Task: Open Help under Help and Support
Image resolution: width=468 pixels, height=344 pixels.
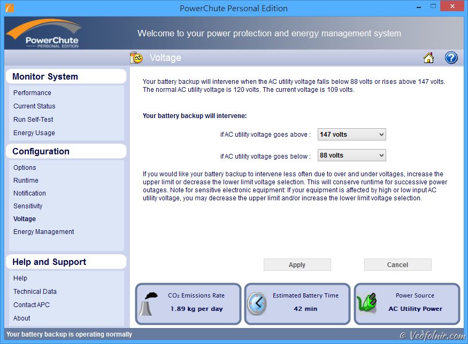Action: click(20, 278)
